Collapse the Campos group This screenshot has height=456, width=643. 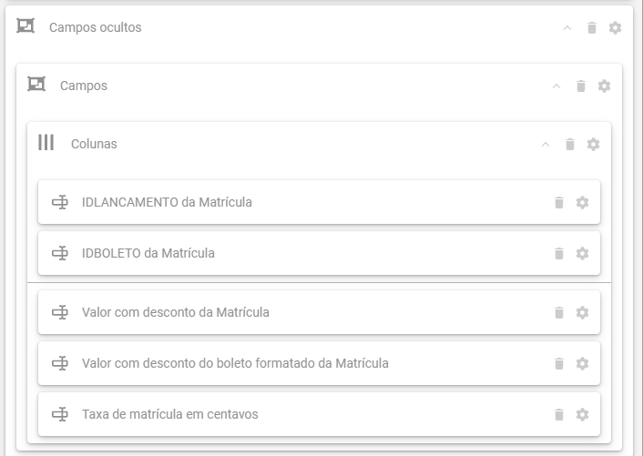(556, 86)
